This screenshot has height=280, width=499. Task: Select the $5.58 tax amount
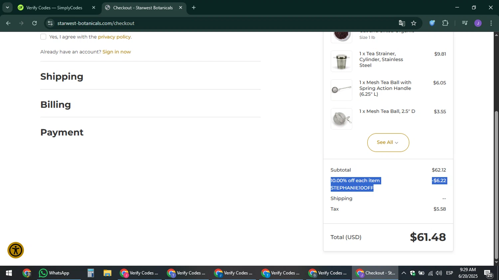[x=439, y=209]
